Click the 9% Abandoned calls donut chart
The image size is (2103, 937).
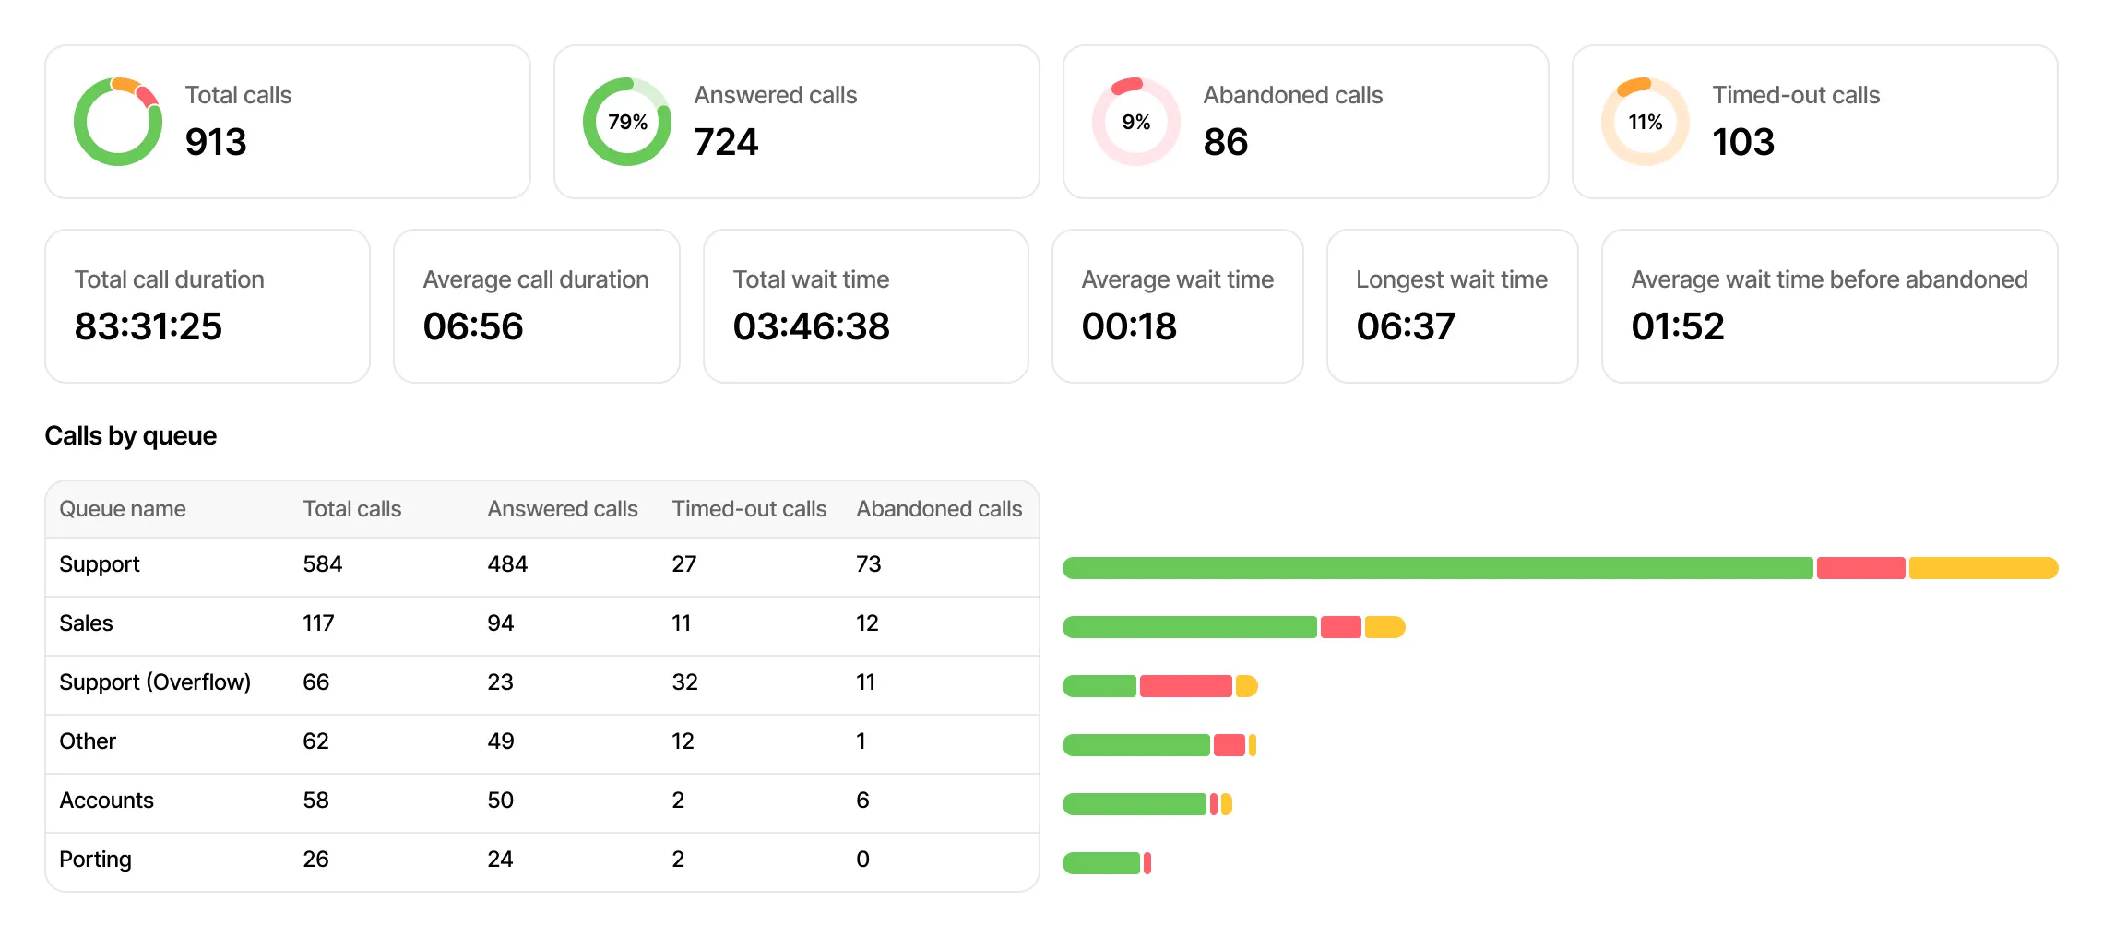click(x=1136, y=122)
